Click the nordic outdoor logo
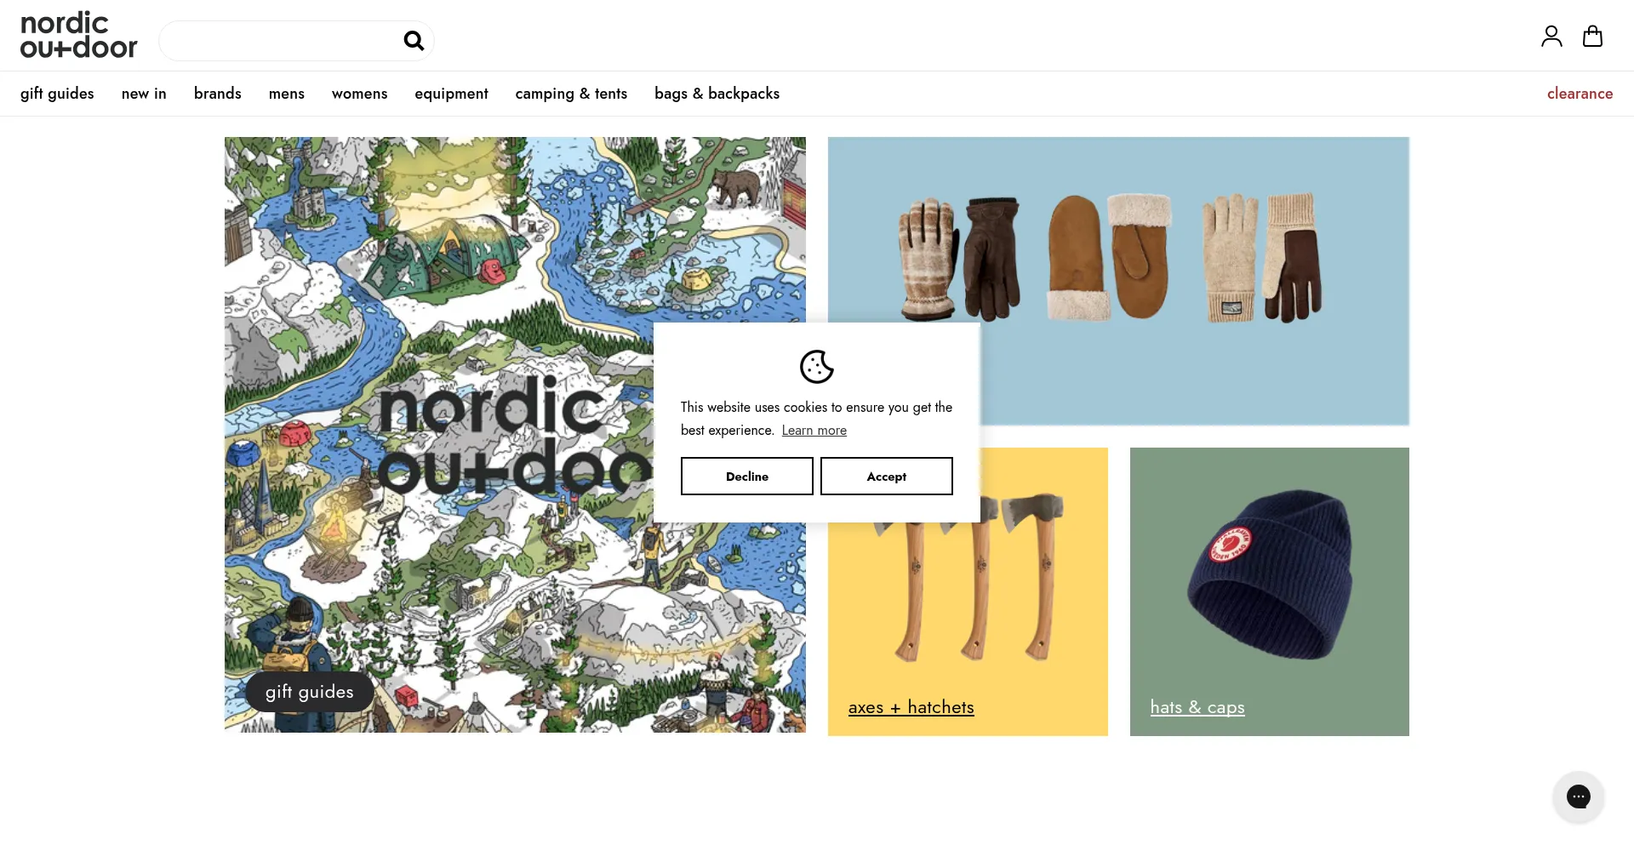Image resolution: width=1634 pixels, height=845 pixels. [x=78, y=35]
